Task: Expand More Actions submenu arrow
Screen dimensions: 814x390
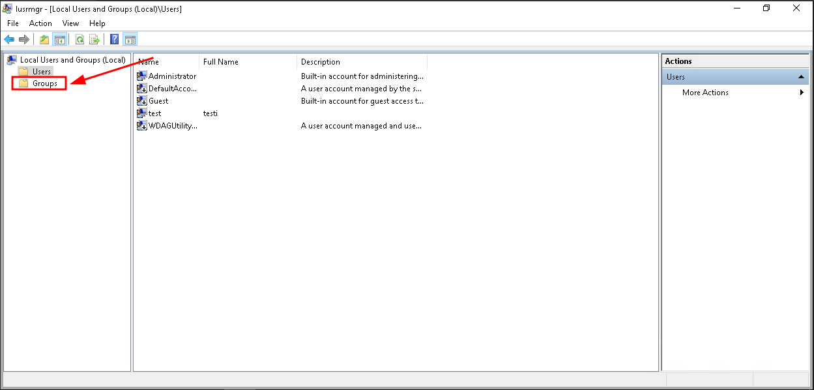Action: (x=802, y=93)
